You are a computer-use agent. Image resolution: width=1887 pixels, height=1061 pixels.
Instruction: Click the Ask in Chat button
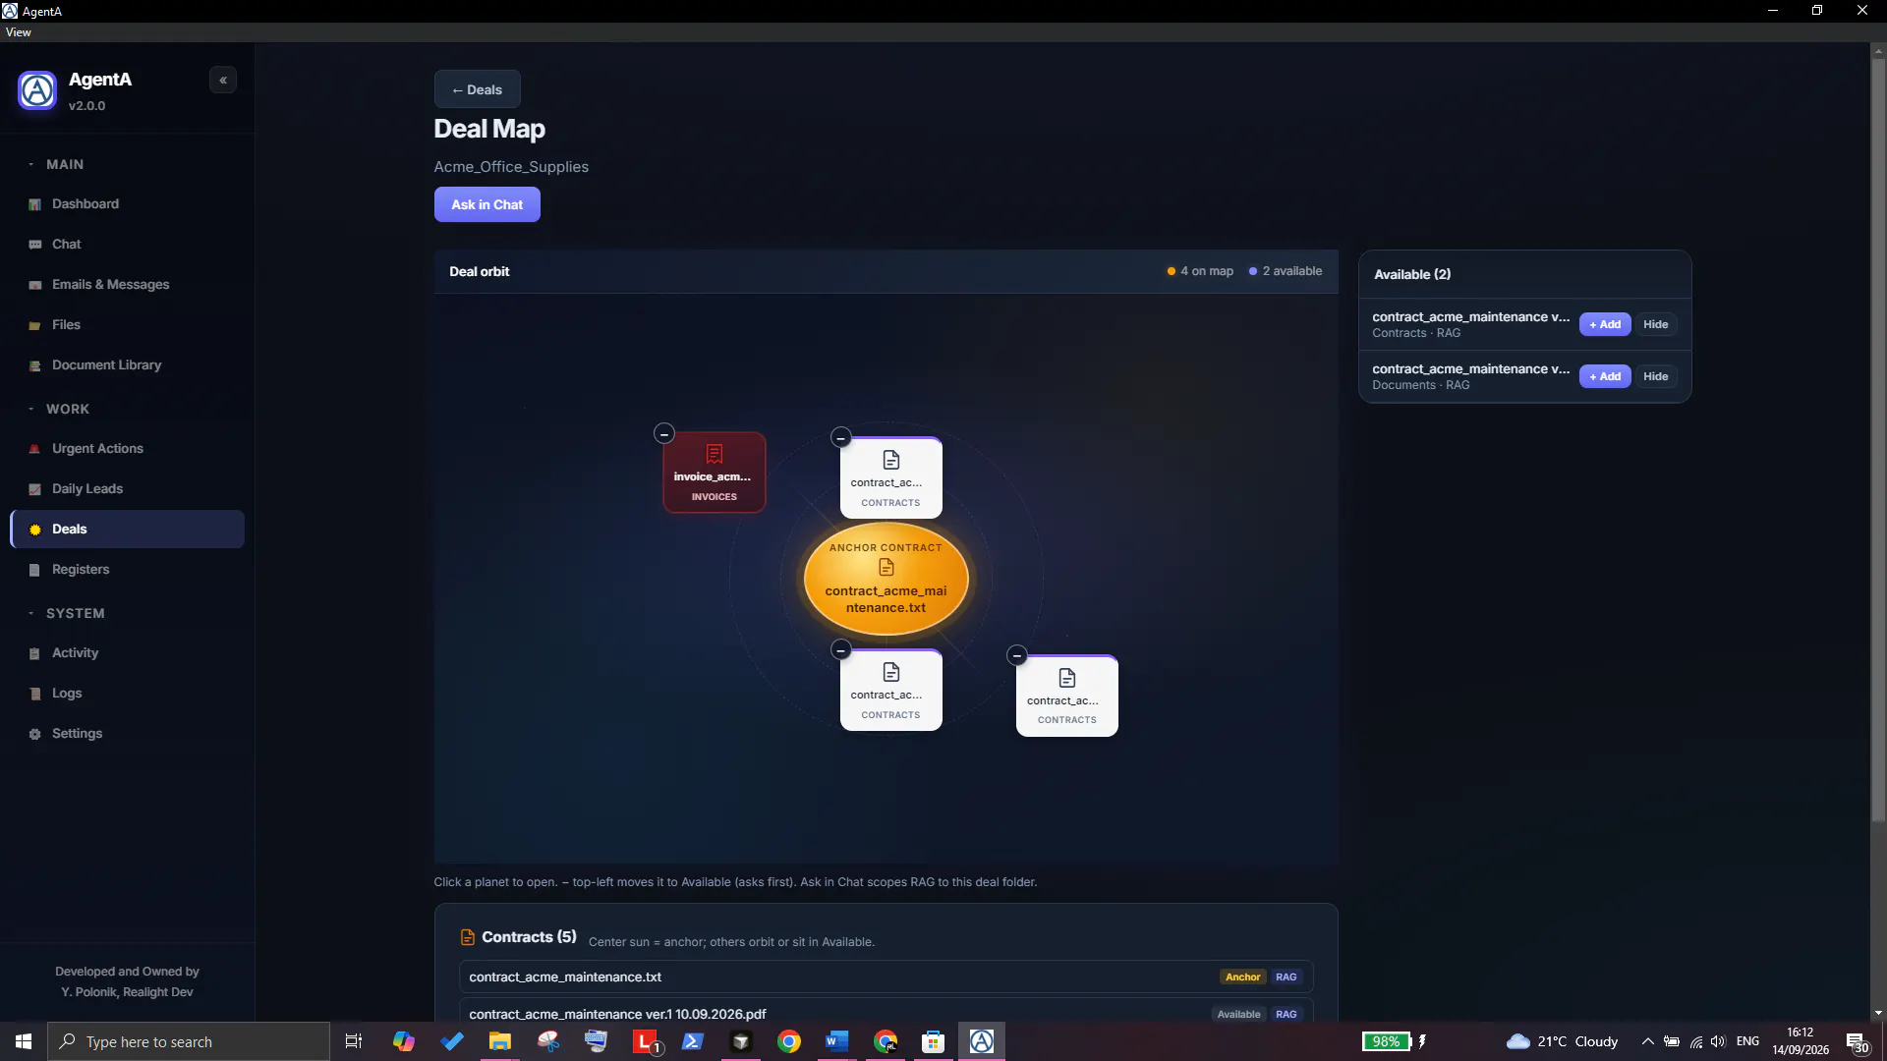coord(486,204)
